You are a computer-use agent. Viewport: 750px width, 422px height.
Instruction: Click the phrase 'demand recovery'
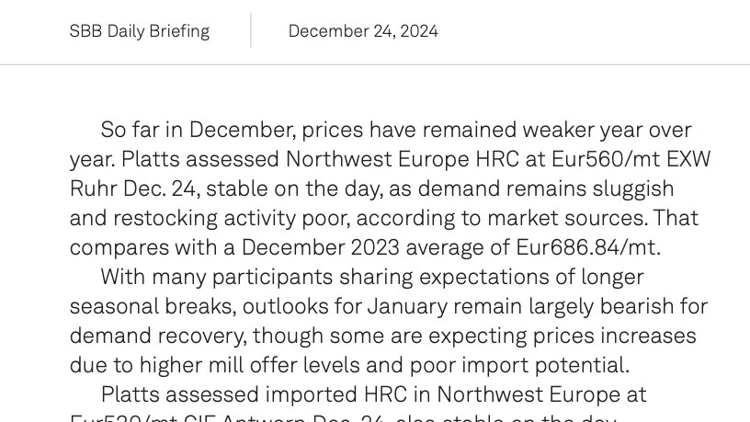(x=158, y=336)
